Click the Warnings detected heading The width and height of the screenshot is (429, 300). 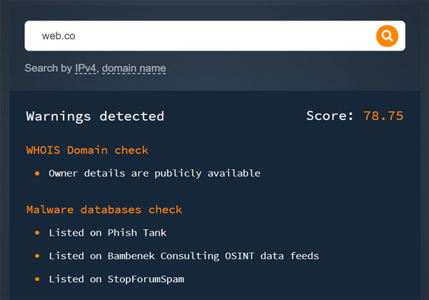click(x=95, y=116)
